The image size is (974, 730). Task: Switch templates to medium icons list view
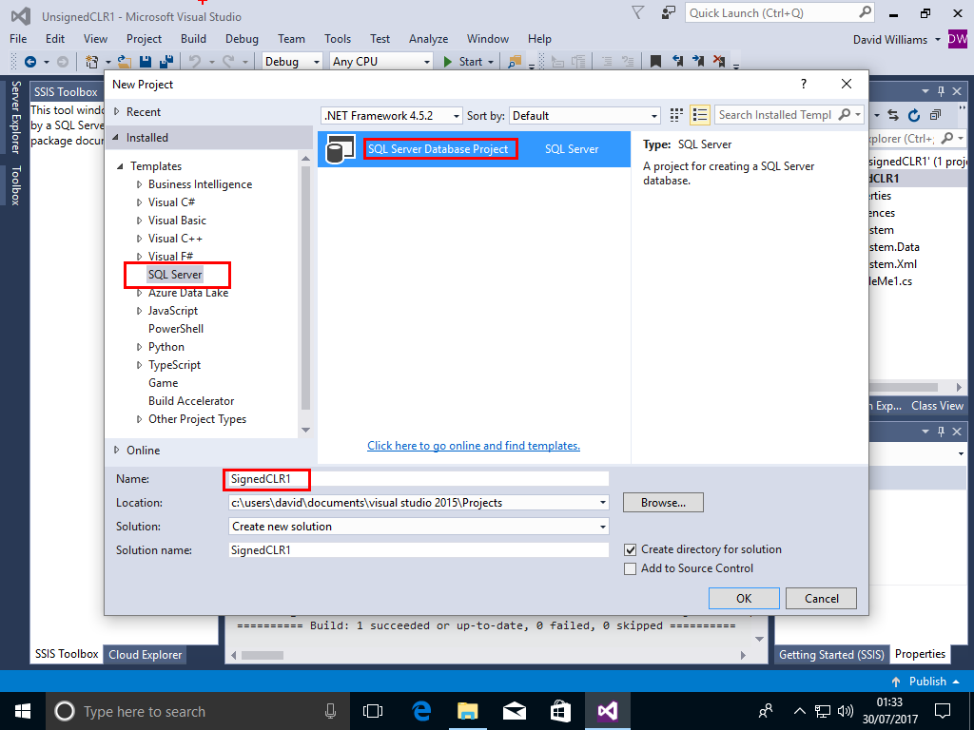pos(700,115)
